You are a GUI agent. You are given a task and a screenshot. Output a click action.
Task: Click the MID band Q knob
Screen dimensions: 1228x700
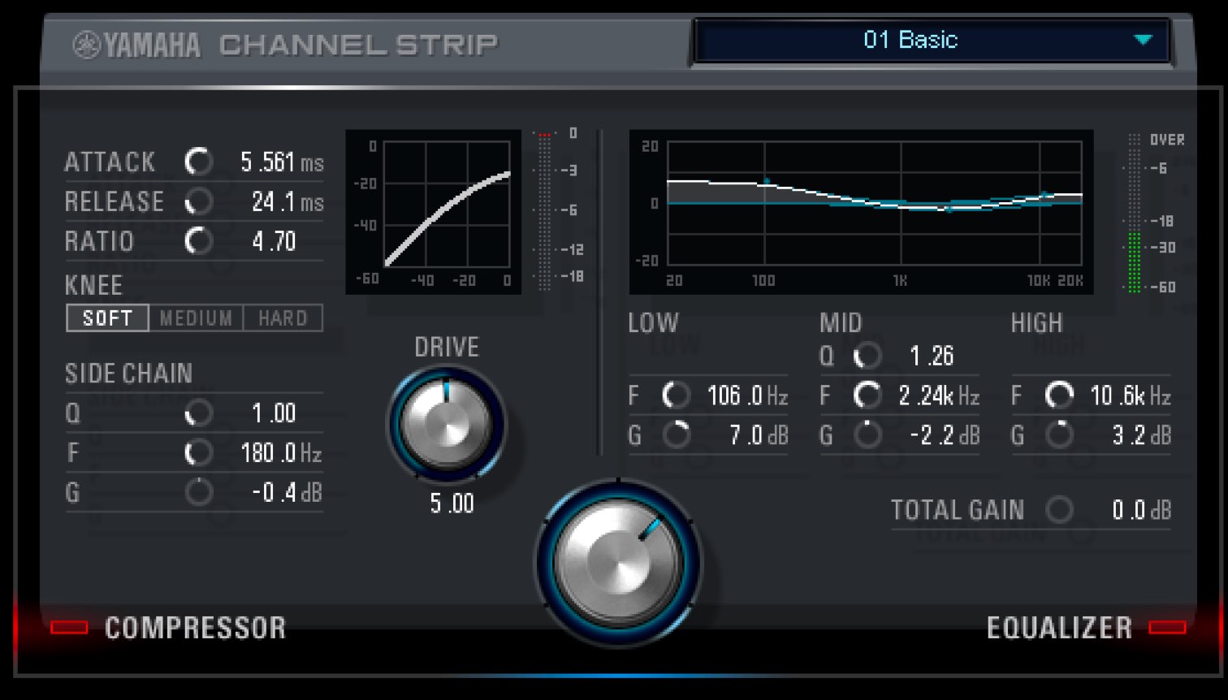pyautogui.click(x=867, y=356)
